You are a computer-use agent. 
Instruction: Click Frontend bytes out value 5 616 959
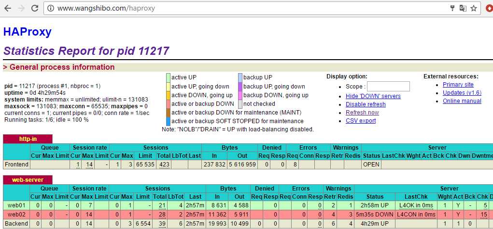[241, 165]
